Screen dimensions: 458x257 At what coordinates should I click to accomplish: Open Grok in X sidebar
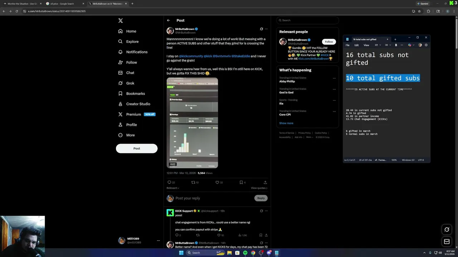pos(126,83)
